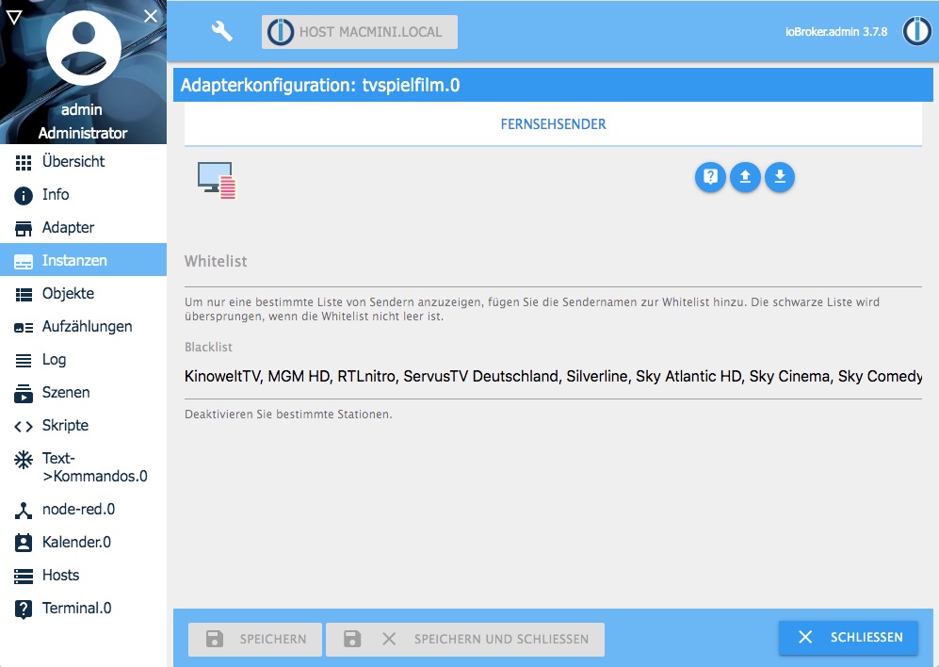Open Übersicht in the sidebar
Image resolution: width=939 pixels, height=667 pixels.
tap(83, 162)
